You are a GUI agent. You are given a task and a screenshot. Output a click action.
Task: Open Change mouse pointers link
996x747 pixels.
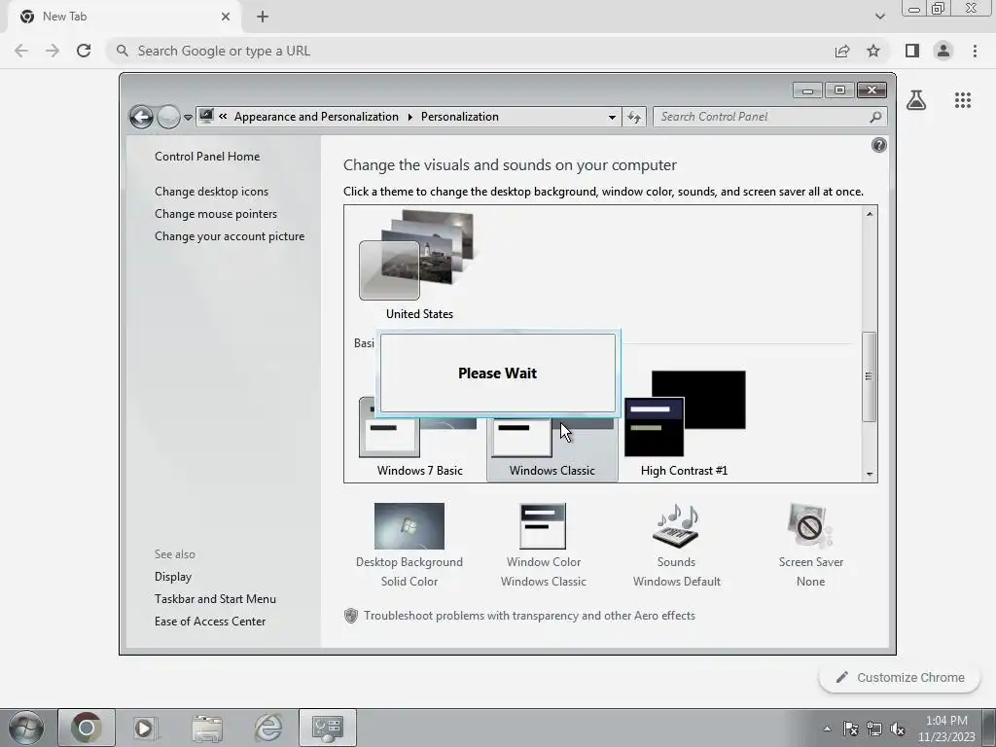tap(216, 213)
